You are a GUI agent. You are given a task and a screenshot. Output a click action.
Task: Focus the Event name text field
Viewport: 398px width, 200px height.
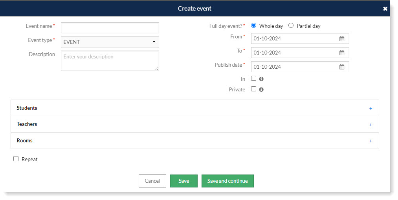pos(110,28)
